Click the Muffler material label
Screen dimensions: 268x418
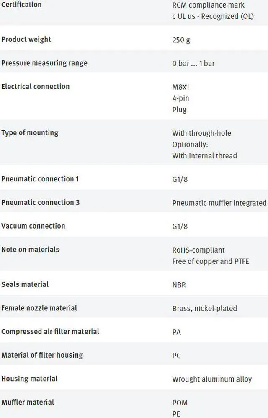28,402
